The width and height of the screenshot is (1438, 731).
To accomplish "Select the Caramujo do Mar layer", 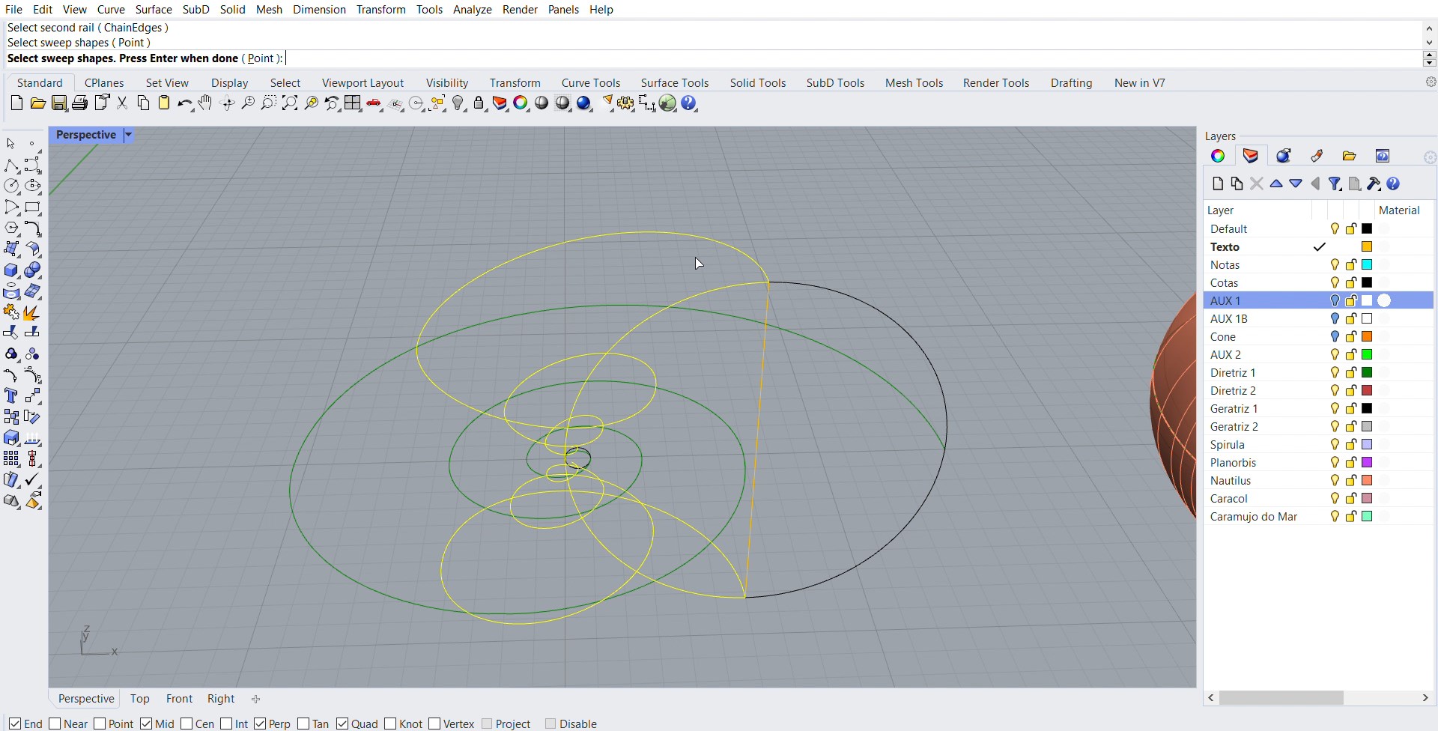I will pyautogui.click(x=1253, y=516).
